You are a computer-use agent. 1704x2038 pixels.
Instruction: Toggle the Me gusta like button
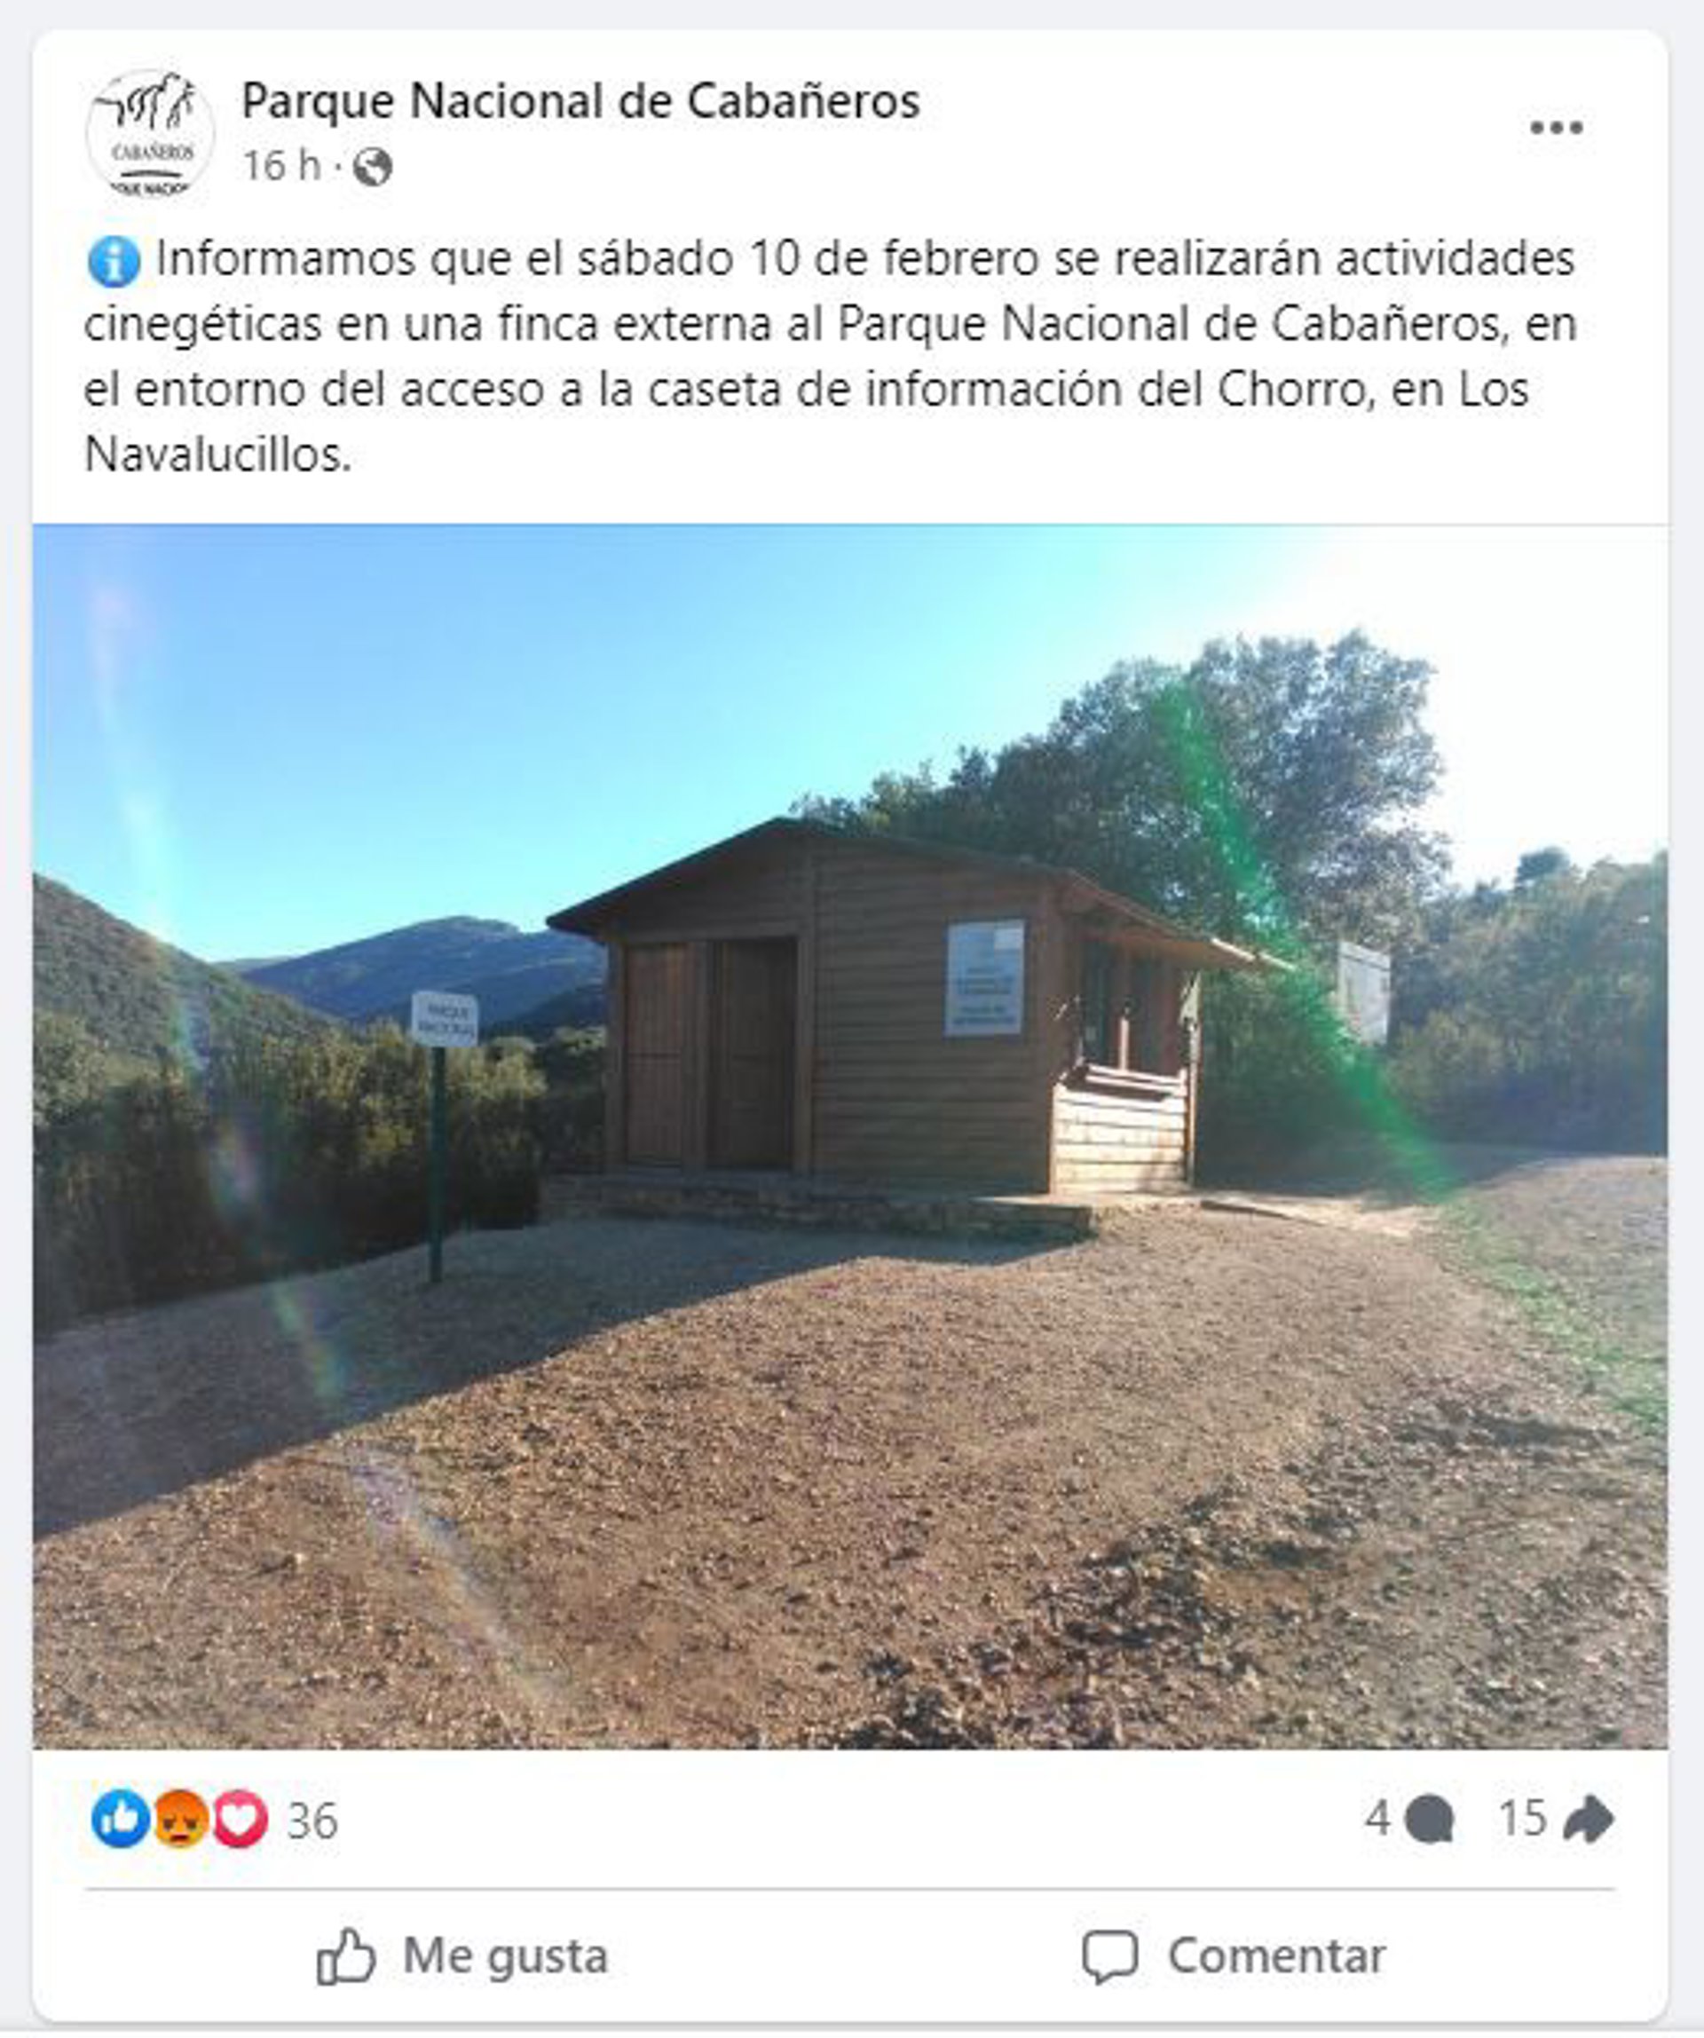point(463,1956)
